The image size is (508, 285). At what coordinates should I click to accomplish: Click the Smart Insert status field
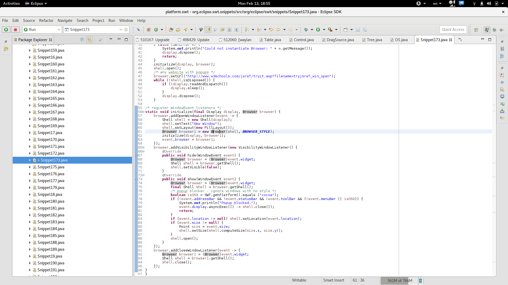[x=334, y=280]
